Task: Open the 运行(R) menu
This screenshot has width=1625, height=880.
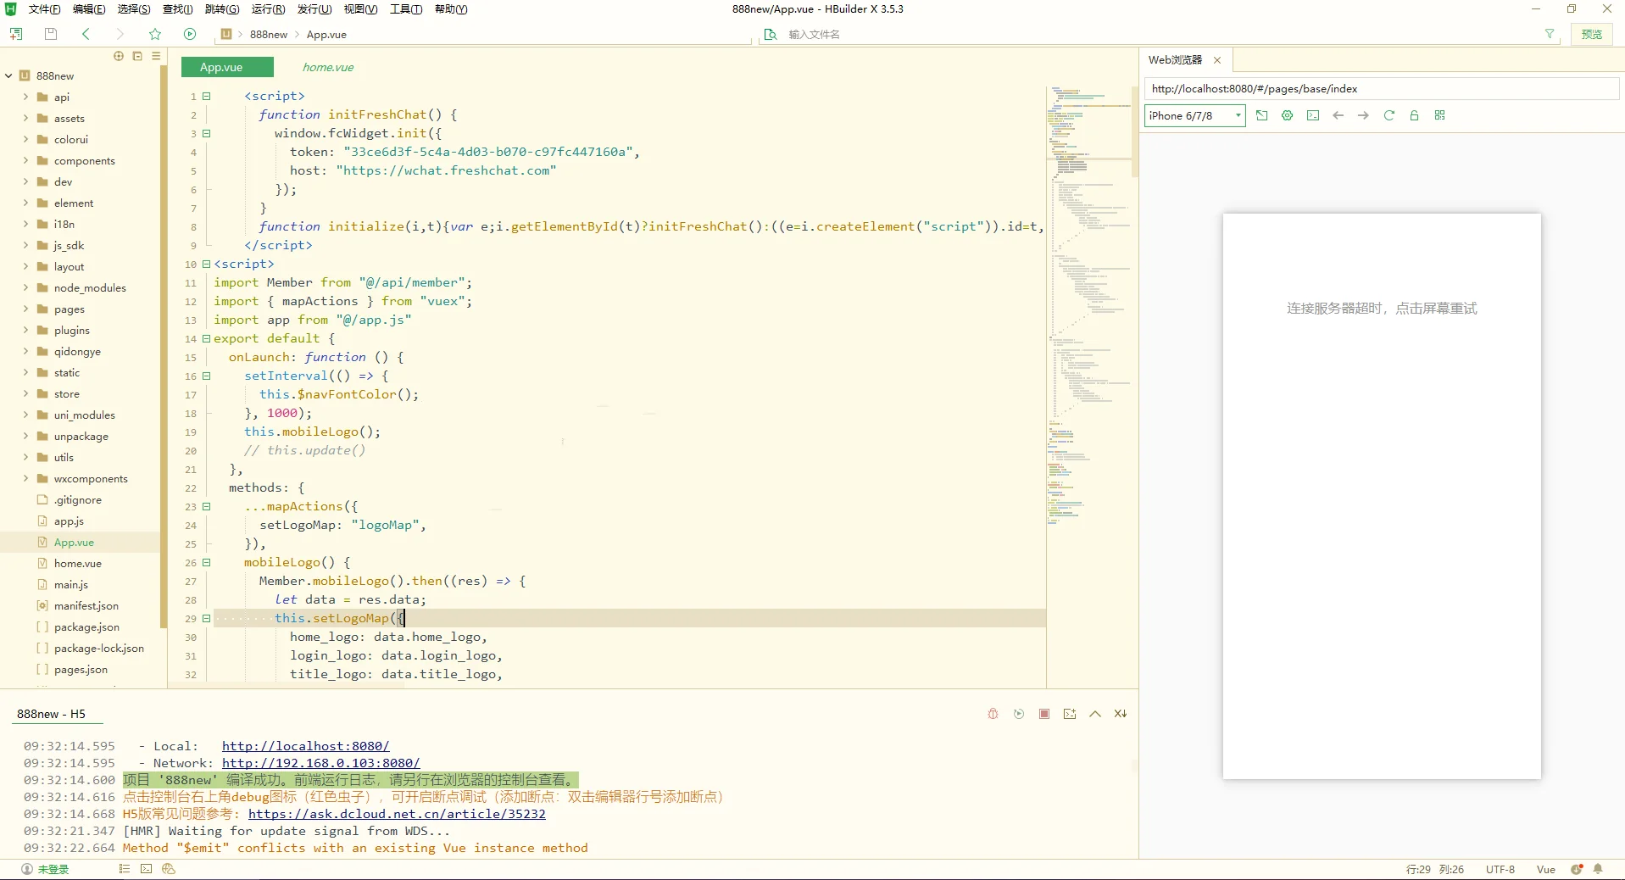Action: click(268, 9)
